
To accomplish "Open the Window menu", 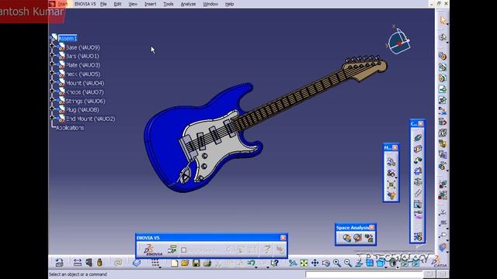I will (x=210, y=4).
